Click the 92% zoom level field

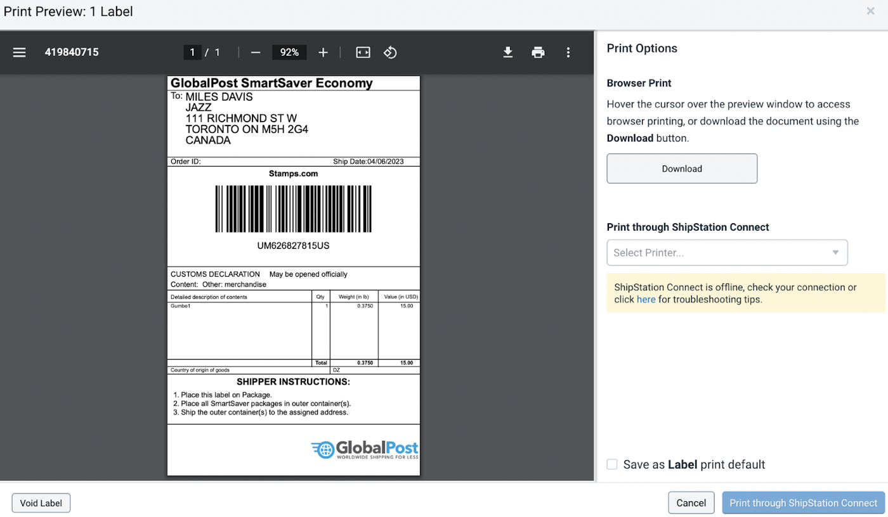[x=289, y=53]
